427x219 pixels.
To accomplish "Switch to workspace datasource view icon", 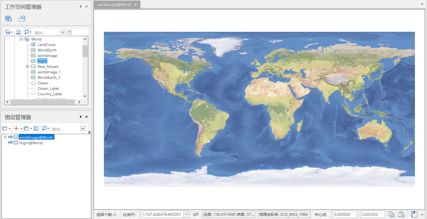I will point(8,19).
